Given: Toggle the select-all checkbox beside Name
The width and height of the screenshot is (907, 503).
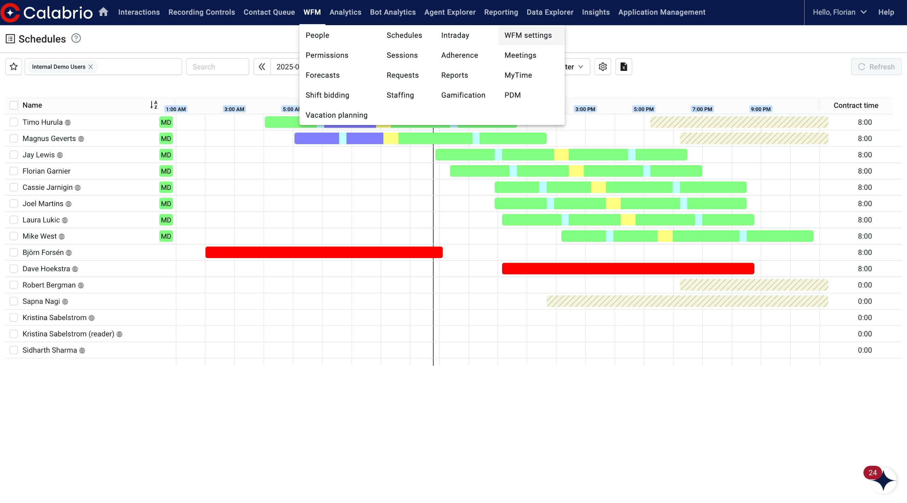Looking at the screenshot, I should coord(14,105).
